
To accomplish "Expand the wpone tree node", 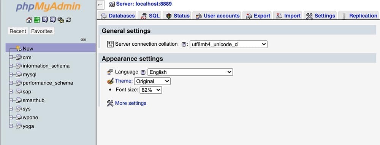I will 11,118.
